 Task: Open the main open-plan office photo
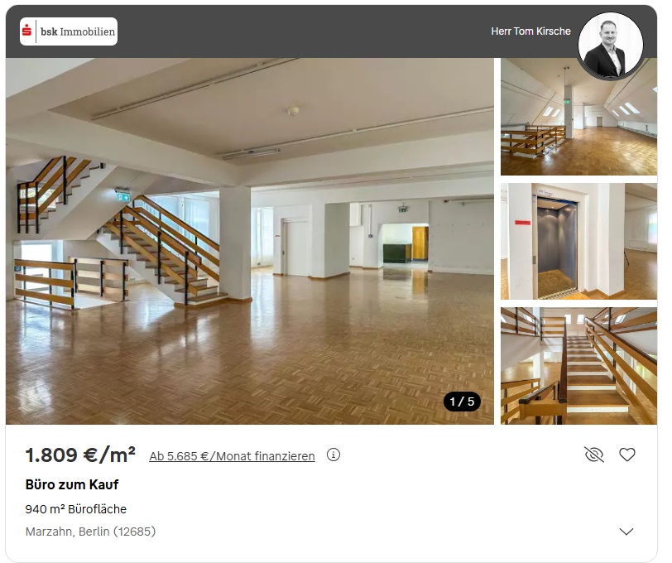(249, 241)
